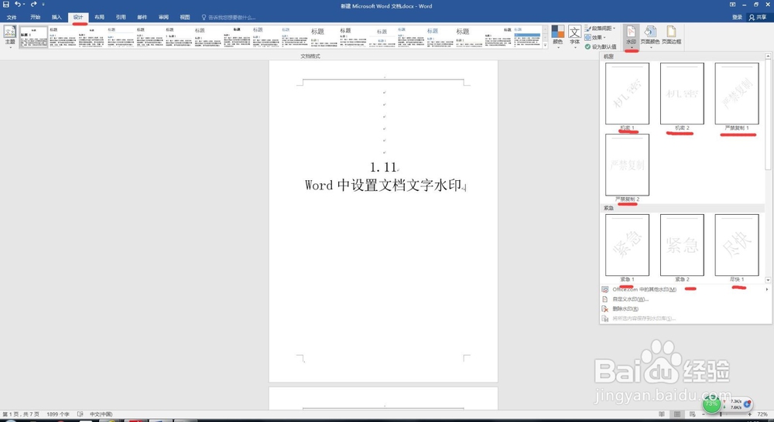774x422 pixels.
Task: Click word count '1899 个字' in status bar
Action: pyautogui.click(x=58, y=414)
